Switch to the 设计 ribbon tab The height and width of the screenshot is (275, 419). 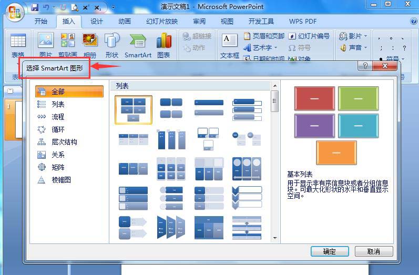coord(96,22)
